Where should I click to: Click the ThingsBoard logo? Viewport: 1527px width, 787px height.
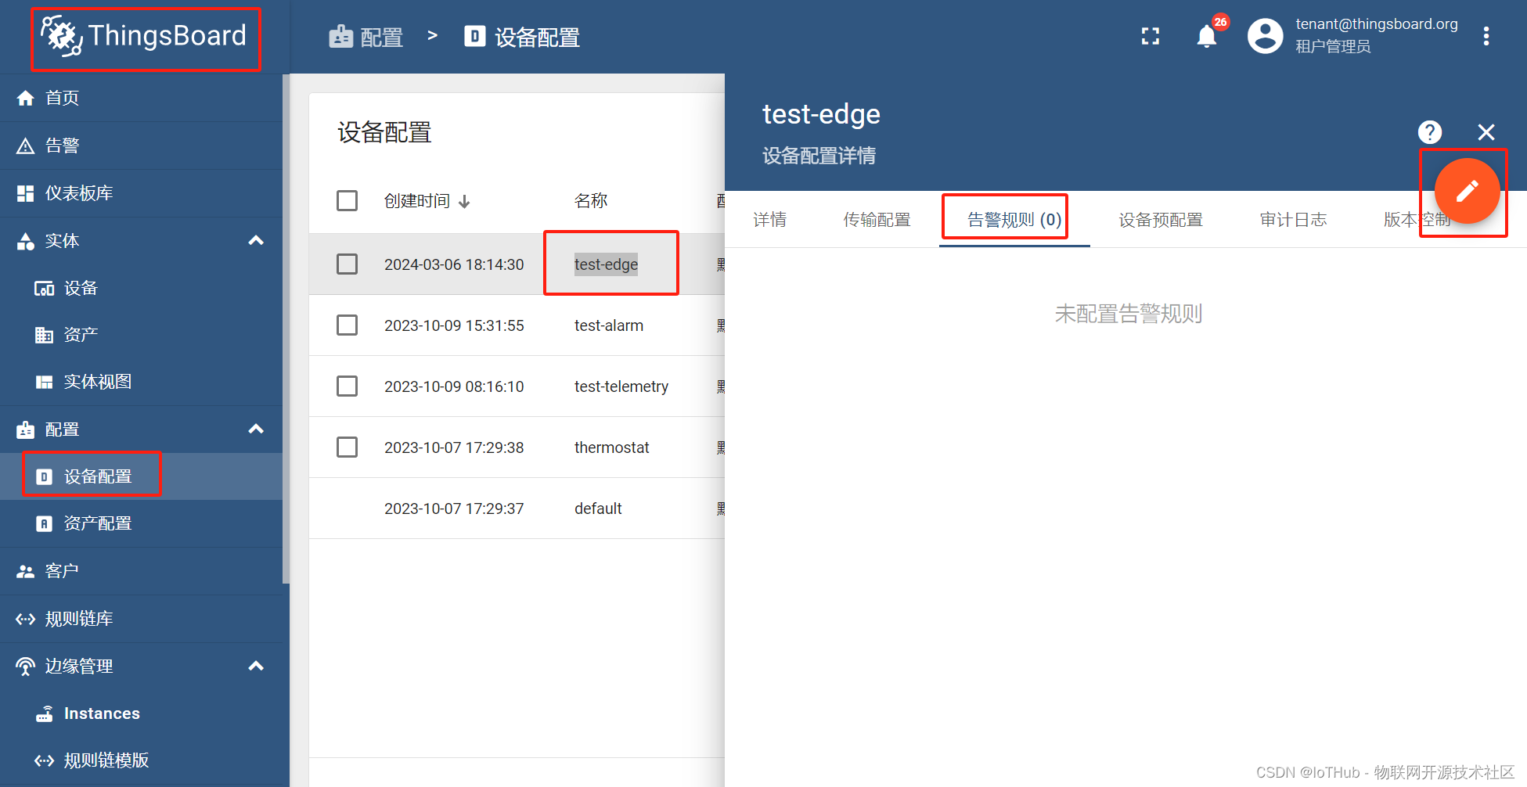coord(145,37)
